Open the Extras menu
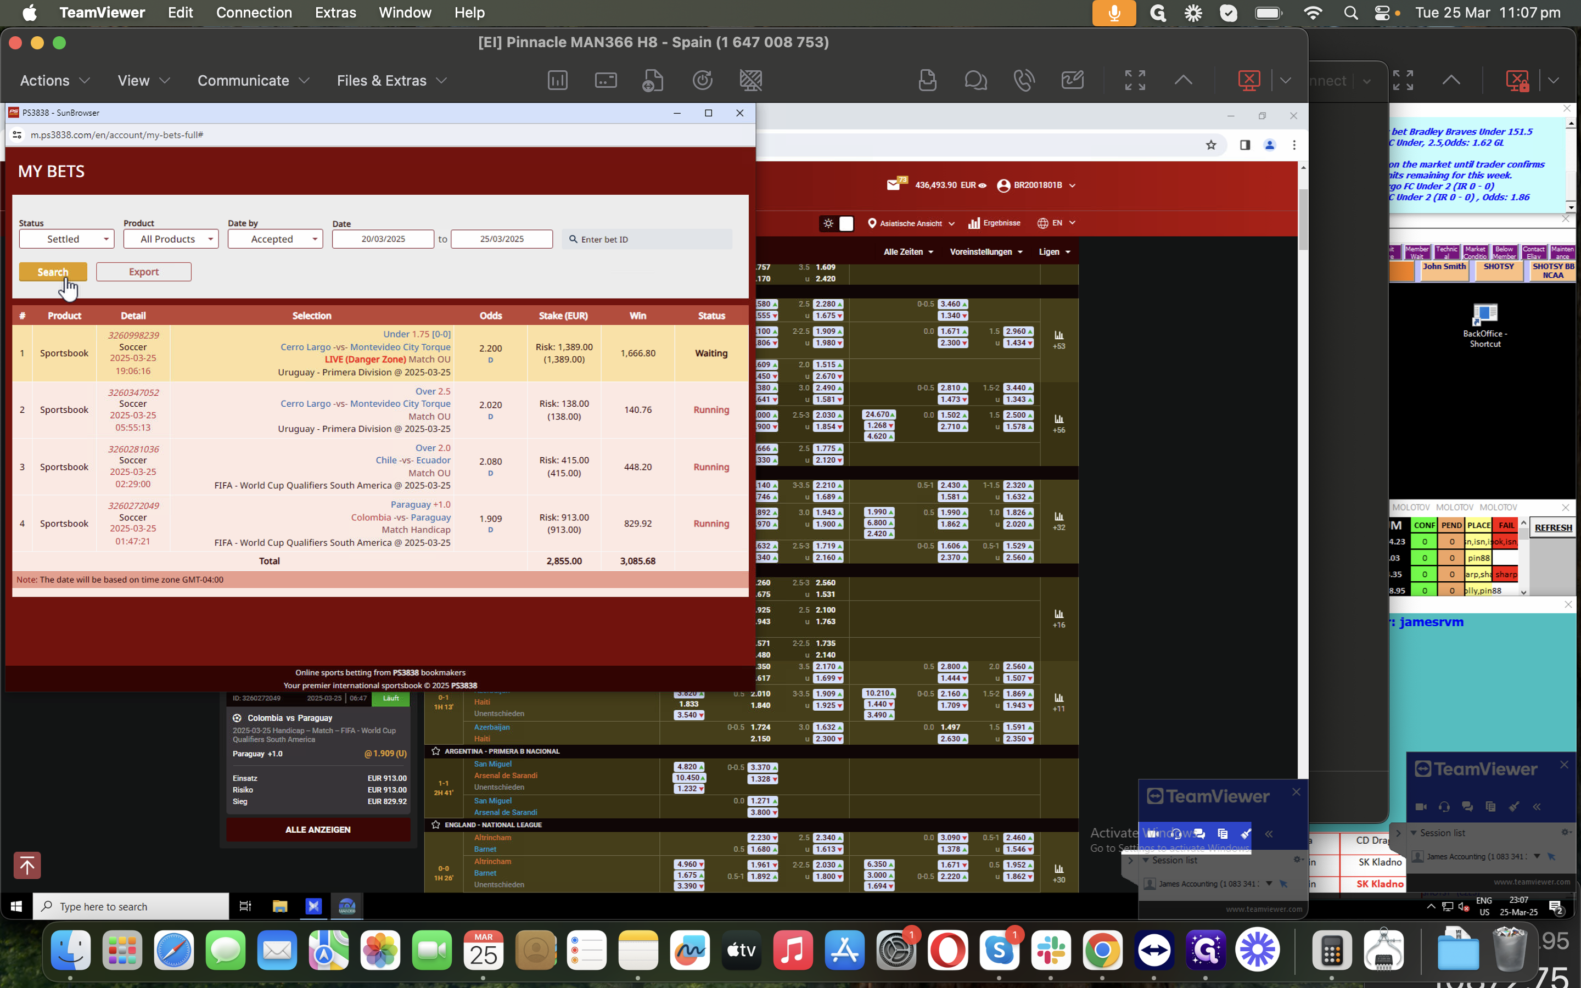This screenshot has width=1581, height=988. [335, 13]
